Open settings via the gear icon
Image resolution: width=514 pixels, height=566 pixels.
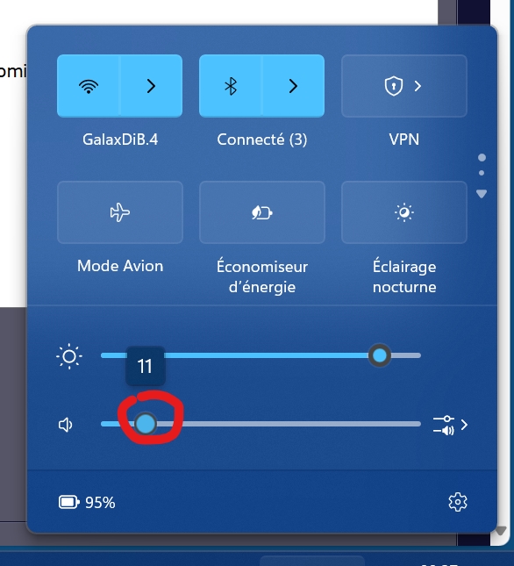pyautogui.click(x=458, y=502)
